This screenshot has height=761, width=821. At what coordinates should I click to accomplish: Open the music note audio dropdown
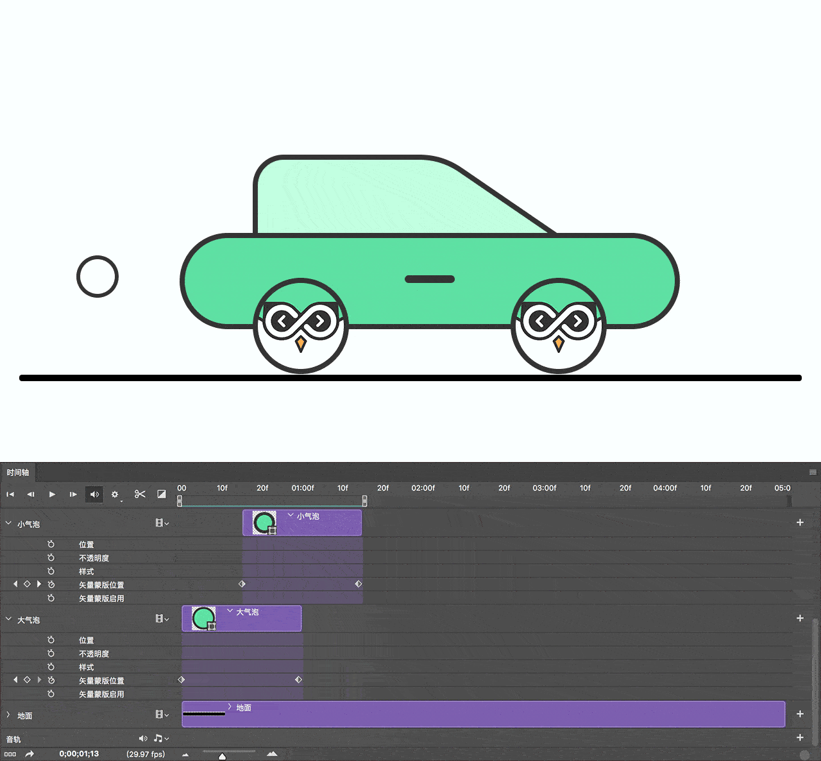(x=161, y=739)
